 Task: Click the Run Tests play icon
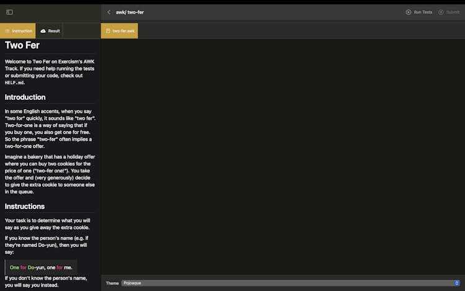pos(409,12)
